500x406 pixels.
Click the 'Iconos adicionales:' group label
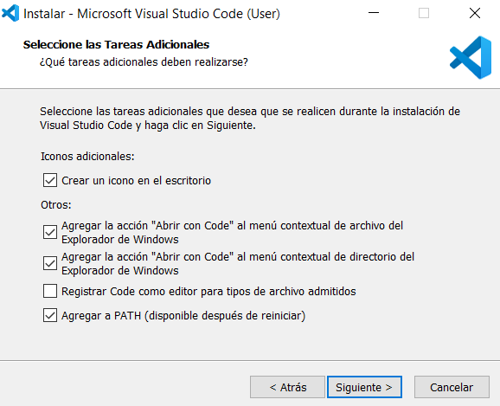[87, 157]
